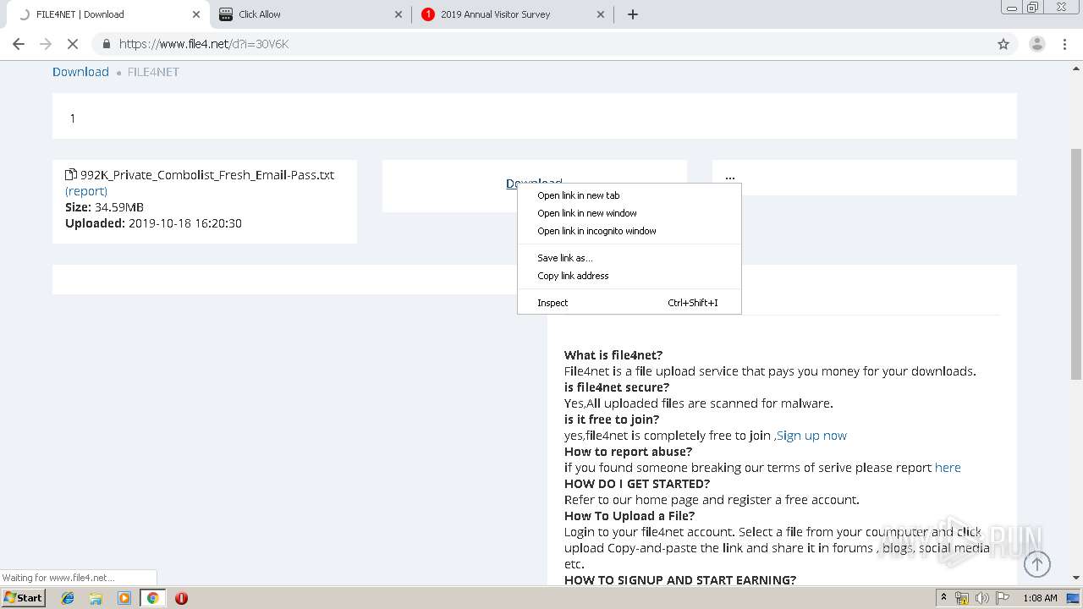Click the 992K_Private_Combolist_Fresh_Email-Pass.txt filename
1083x609 pixels.
207,175
